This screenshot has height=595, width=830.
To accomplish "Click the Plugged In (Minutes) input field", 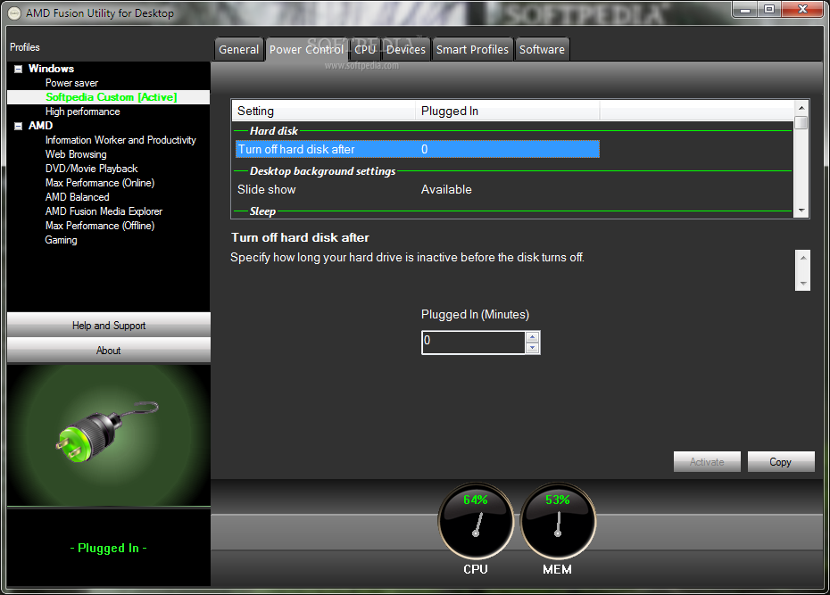I will (473, 343).
